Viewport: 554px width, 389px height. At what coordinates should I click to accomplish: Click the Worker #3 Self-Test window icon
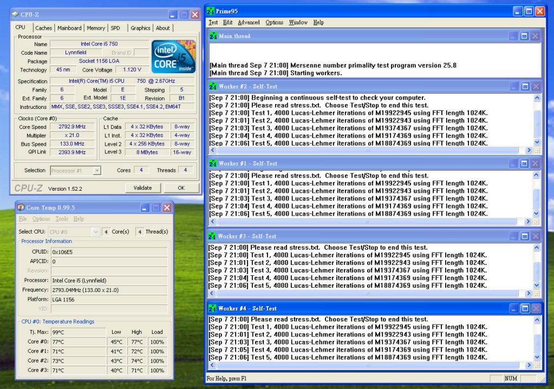212,236
